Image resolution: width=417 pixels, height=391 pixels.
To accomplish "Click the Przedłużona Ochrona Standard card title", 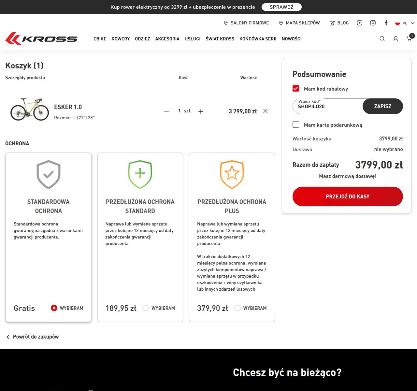I will click(x=140, y=206).
